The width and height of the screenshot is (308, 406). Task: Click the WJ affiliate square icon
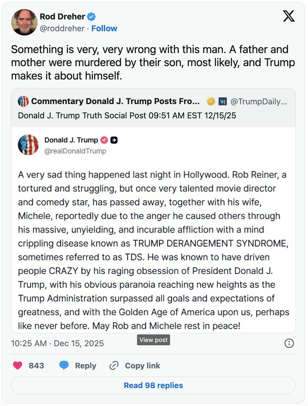223,101
